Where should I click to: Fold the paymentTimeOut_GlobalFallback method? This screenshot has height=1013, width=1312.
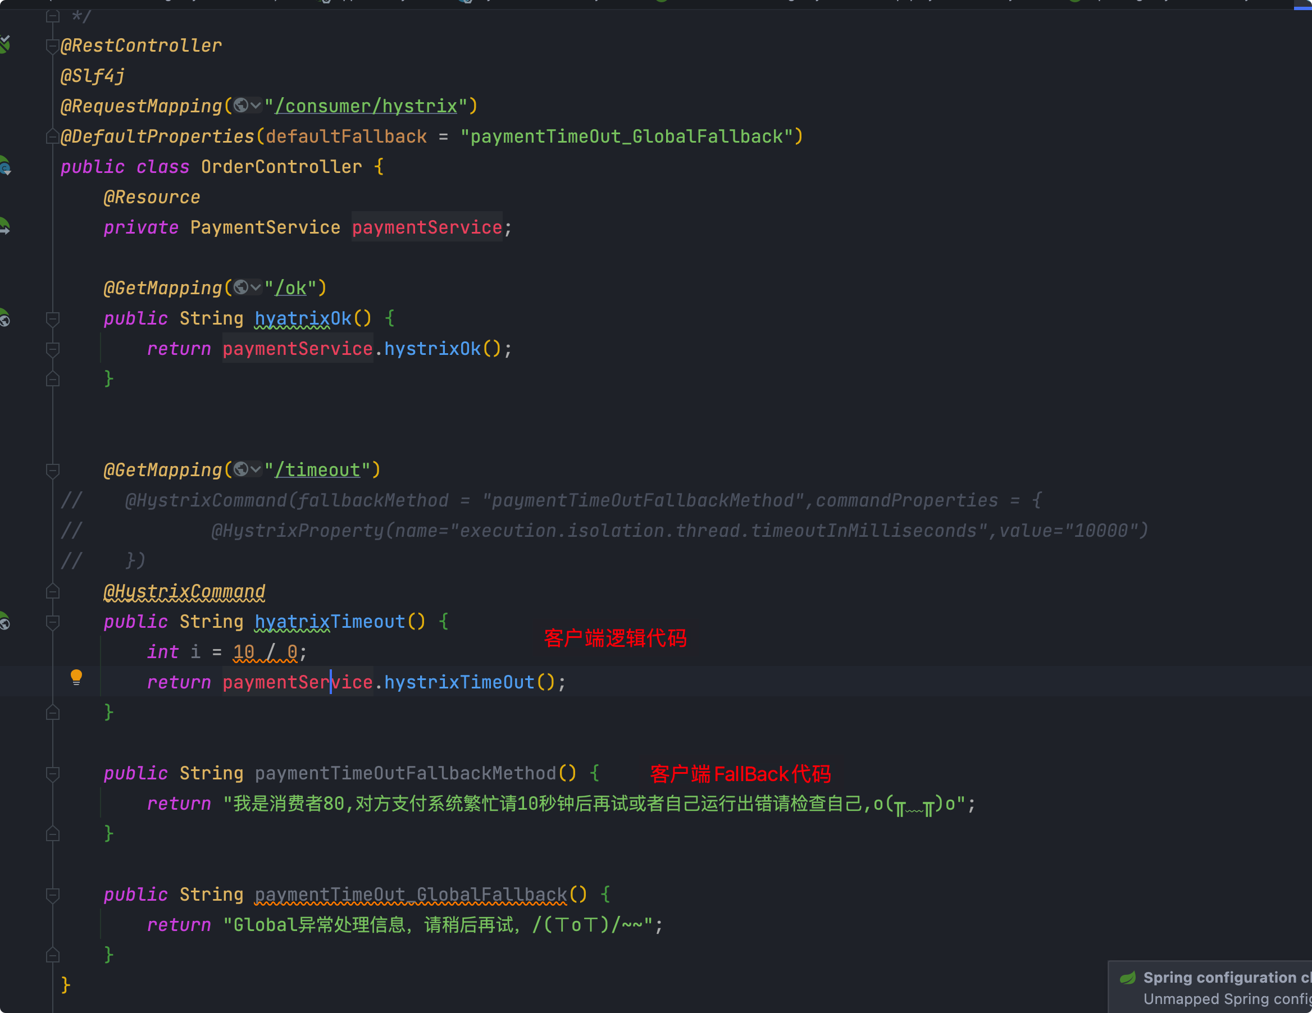pyautogui.click(x=53, y=895)
